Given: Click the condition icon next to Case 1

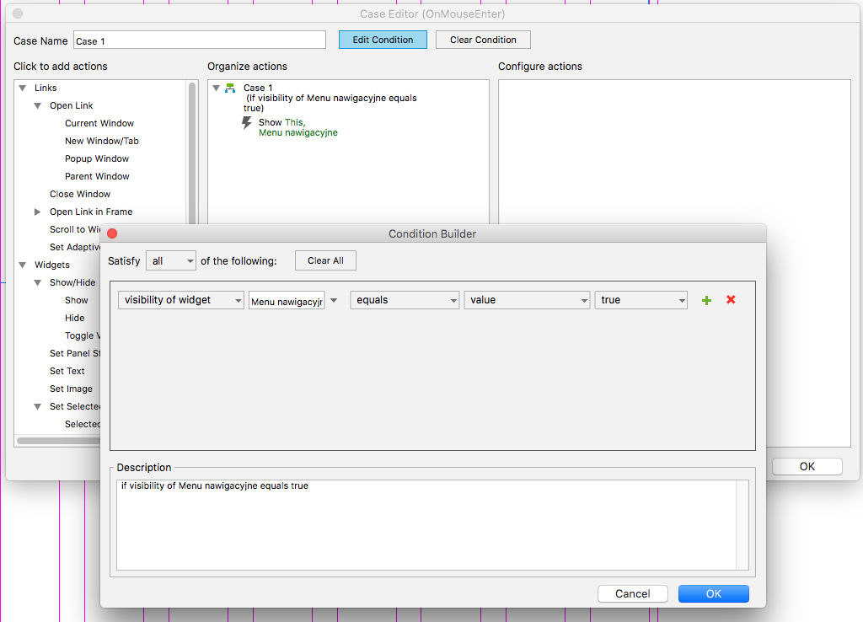Looking at the screenshot, I should pos(229,87).
